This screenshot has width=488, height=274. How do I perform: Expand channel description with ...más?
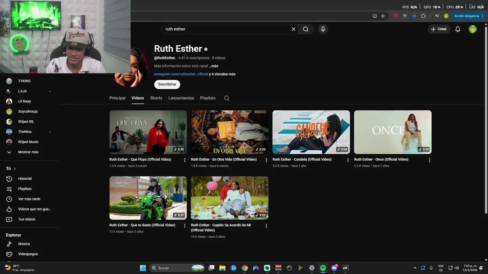tap(213, 66)
